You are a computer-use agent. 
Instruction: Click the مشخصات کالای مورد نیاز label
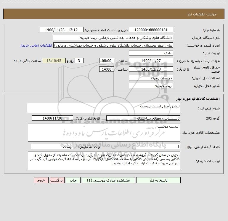[201, 133]
